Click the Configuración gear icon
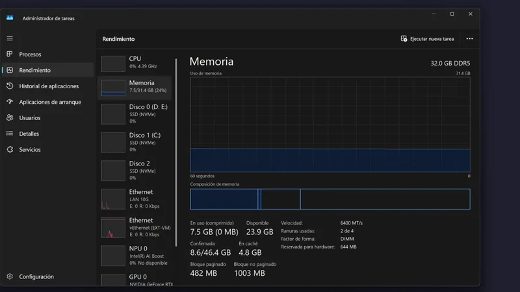Viewport: 520px width, 292px height. click(10, 276)
